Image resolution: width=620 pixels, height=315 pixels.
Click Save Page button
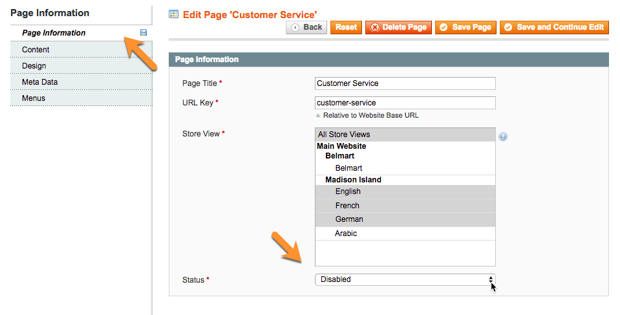(x=465, y=27)
